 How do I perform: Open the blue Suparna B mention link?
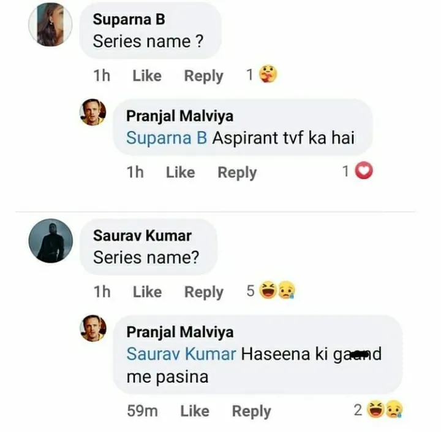(x=167, y=138)
